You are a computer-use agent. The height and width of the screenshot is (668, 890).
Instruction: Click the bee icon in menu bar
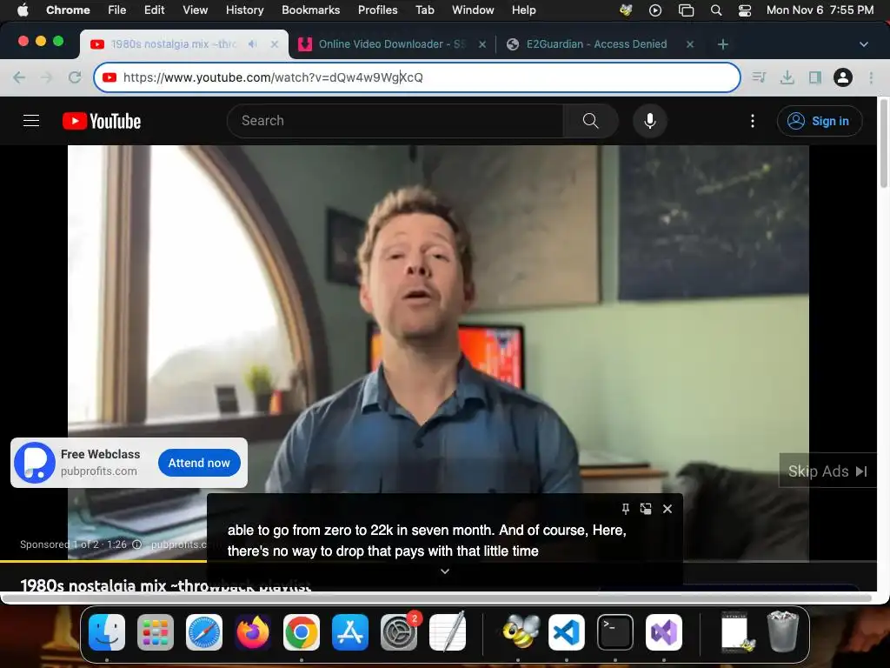tap(626, 10)
